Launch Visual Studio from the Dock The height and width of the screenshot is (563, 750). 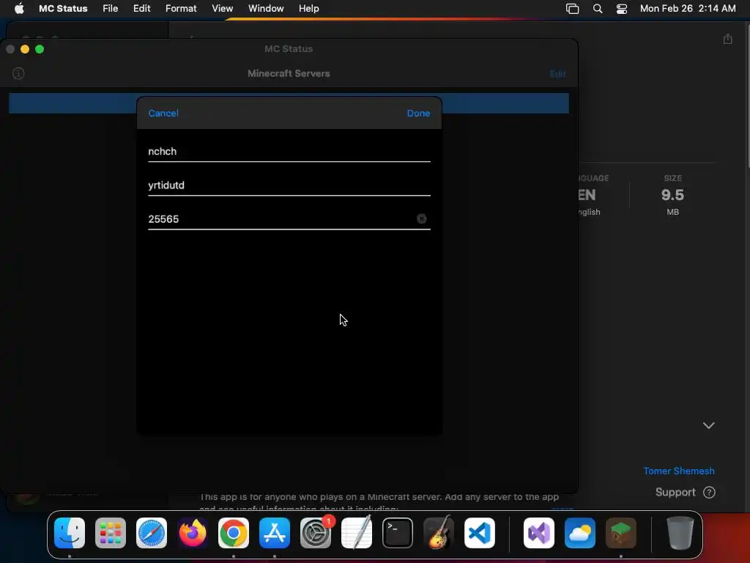click(539, 533)
